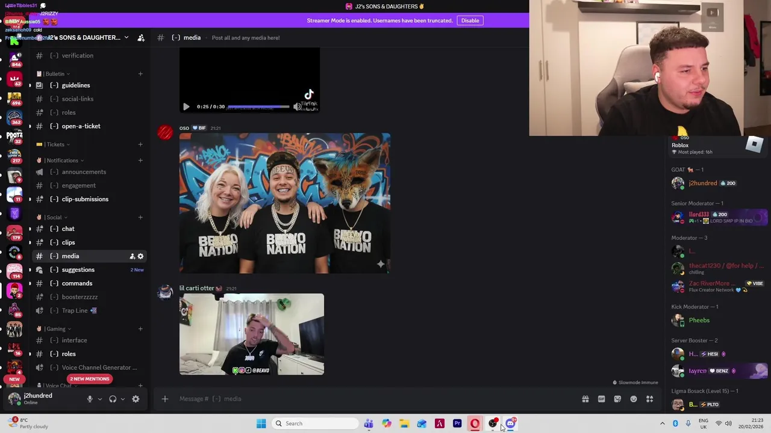Viewport: 771px width, 433px height.
Task: Add a channel to Bulletin category
Action: pyautogui.click(x=140, y=74)
